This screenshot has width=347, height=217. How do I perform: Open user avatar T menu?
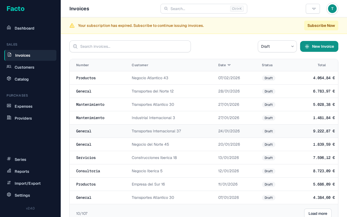click(332, 9)
